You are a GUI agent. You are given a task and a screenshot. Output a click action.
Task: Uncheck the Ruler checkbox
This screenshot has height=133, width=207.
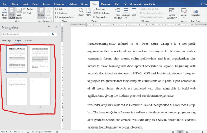[x=57, y=9]
